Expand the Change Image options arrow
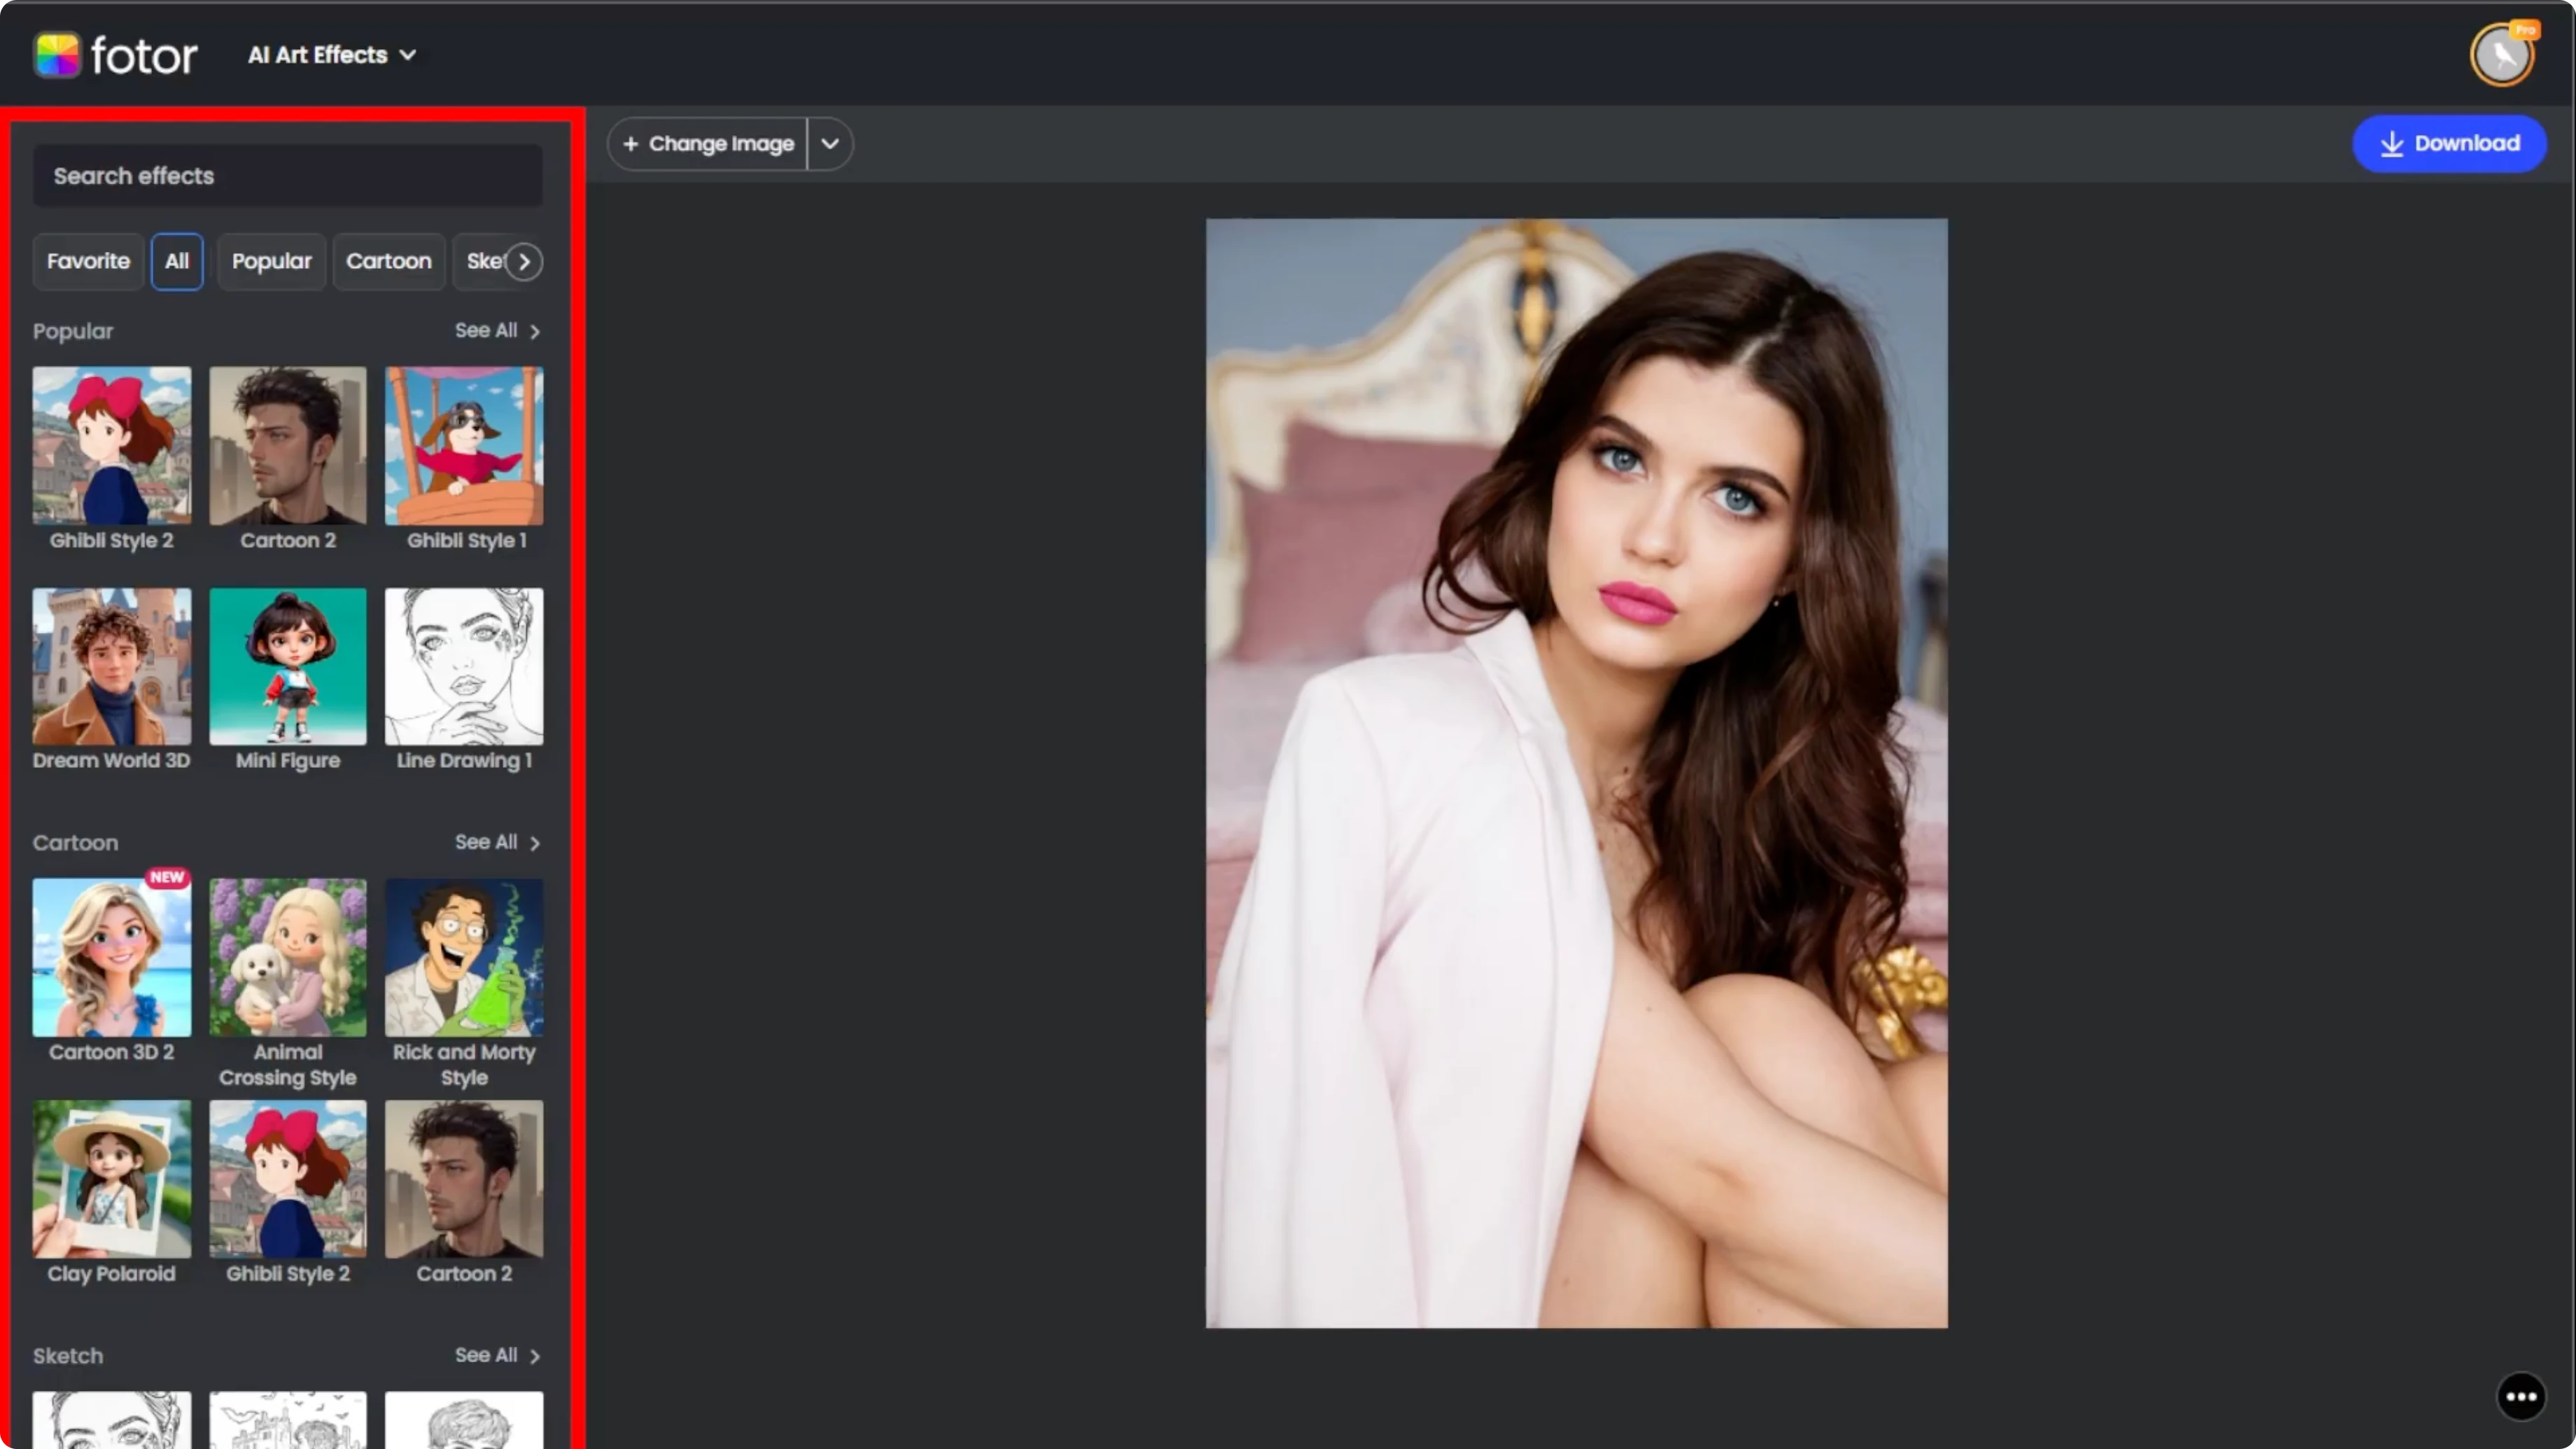This screenshot has width=2576, height=1449. (x=830, y=144)
